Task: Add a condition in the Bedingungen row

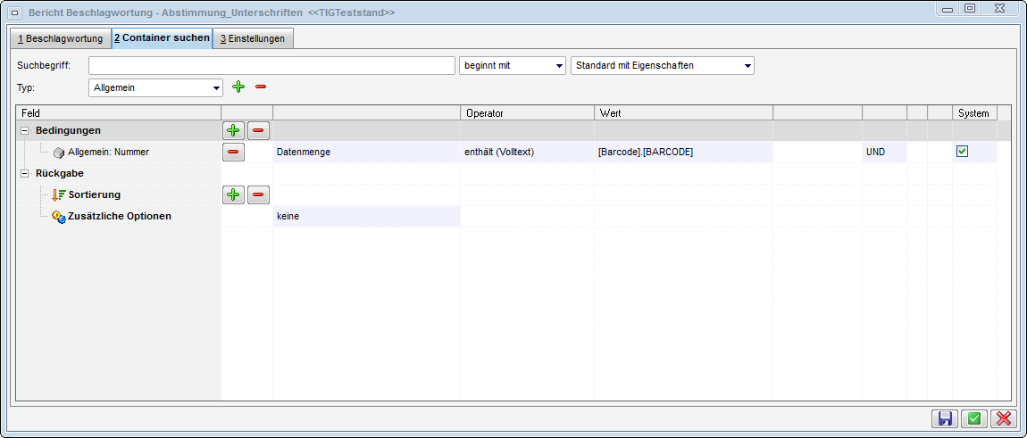Action: coord(233,131)
